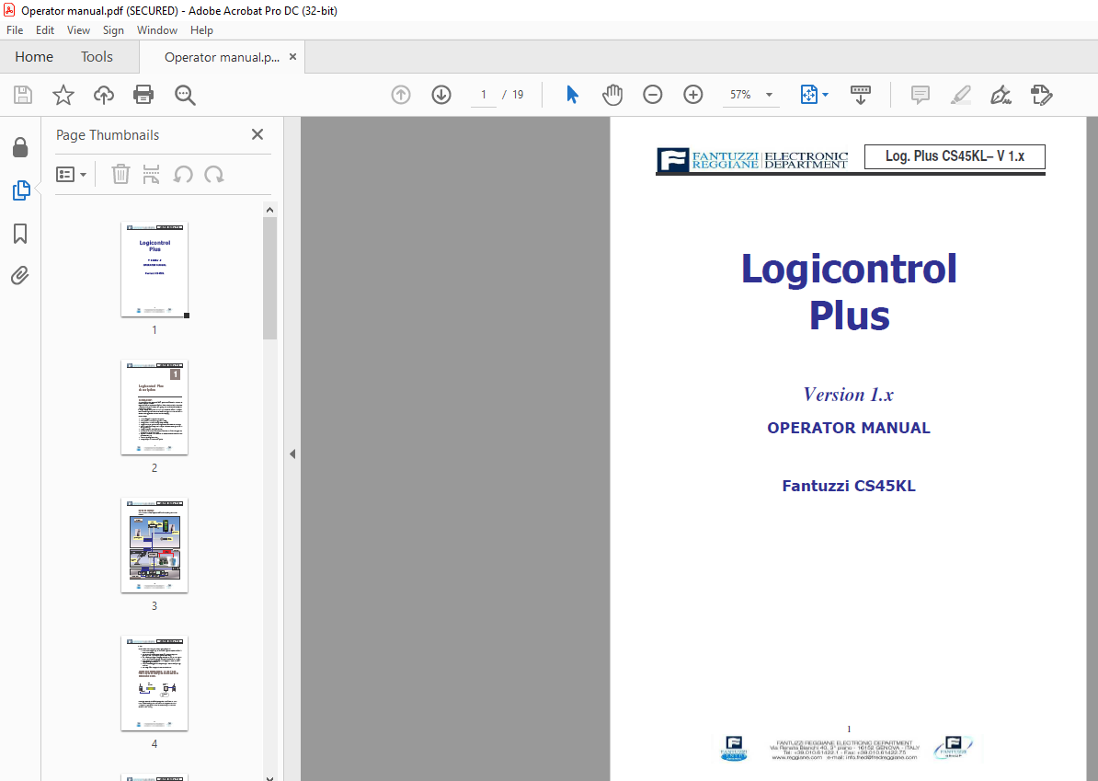
Task: Choose the Selection arrow tool
Action: pyautogui.click(x=572, y=95)
